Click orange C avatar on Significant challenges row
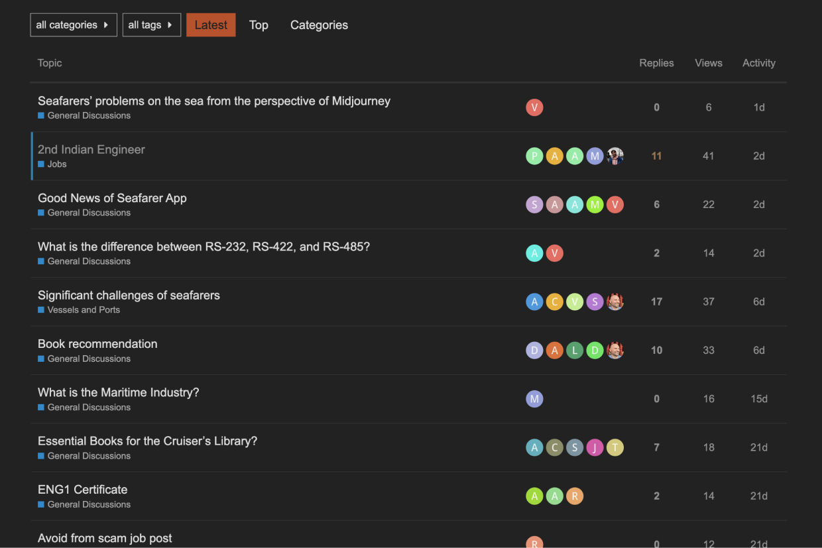Viewport: 822px width, 548px height. point(555,301)
